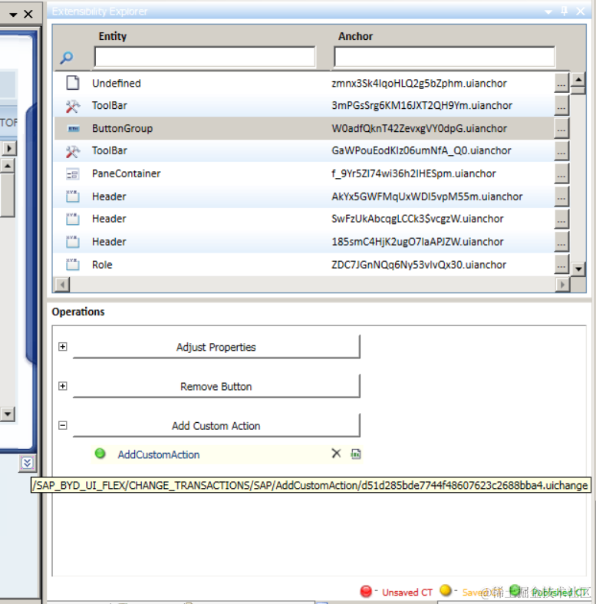The width and height of the screenshot is (596, 604).
Task: Expand the Adjust Properties operation
Action: pyautogui.click(x=63, y=347)
